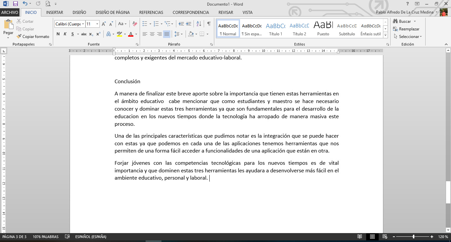Justify the paragraph text

[x=166, y=34]
